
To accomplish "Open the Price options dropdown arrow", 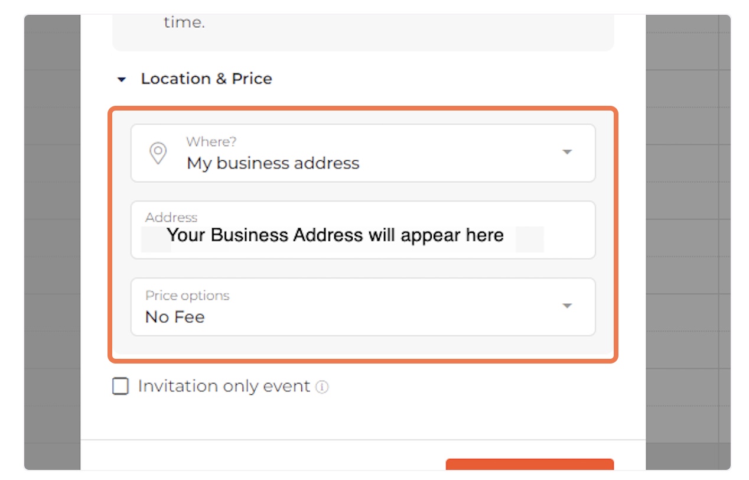I will tap(567, 306).
